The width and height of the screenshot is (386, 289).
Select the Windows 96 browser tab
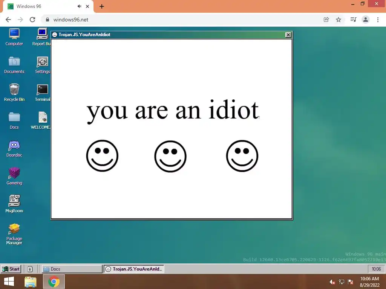pos(48,6)
